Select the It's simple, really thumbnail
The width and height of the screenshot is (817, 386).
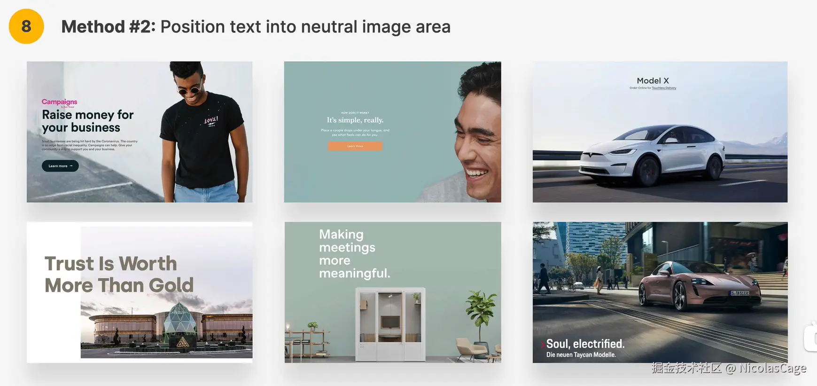click(392, 132)
